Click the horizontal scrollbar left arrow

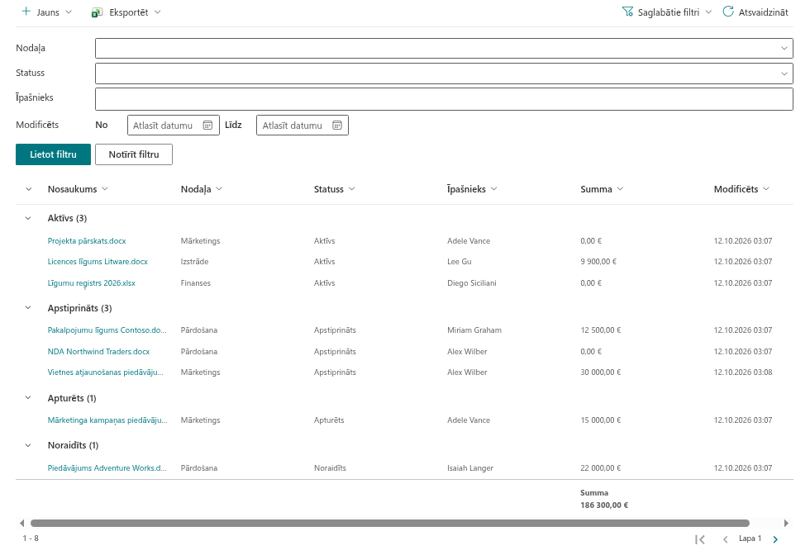click(x=21, y=524)
